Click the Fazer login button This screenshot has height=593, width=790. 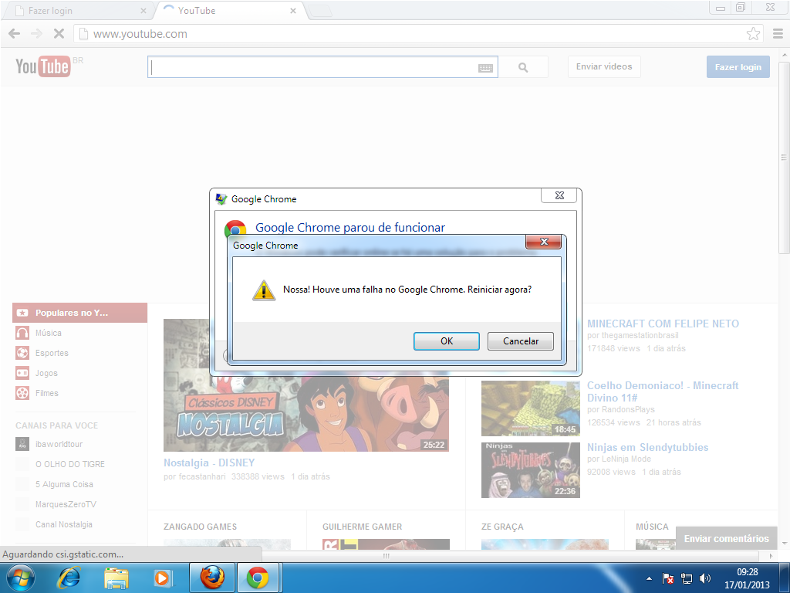pyautogui.click(x=738, y=67)
